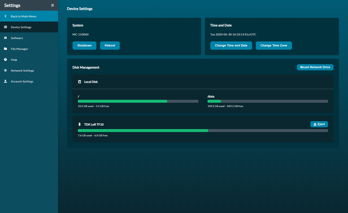This screenshot has height=213, width=348.
Task: Click the current date and time text
Action: (233, 34)
